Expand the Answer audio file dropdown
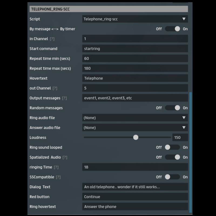The width and height of the screenshot is (216, 216). coord(135,128)
